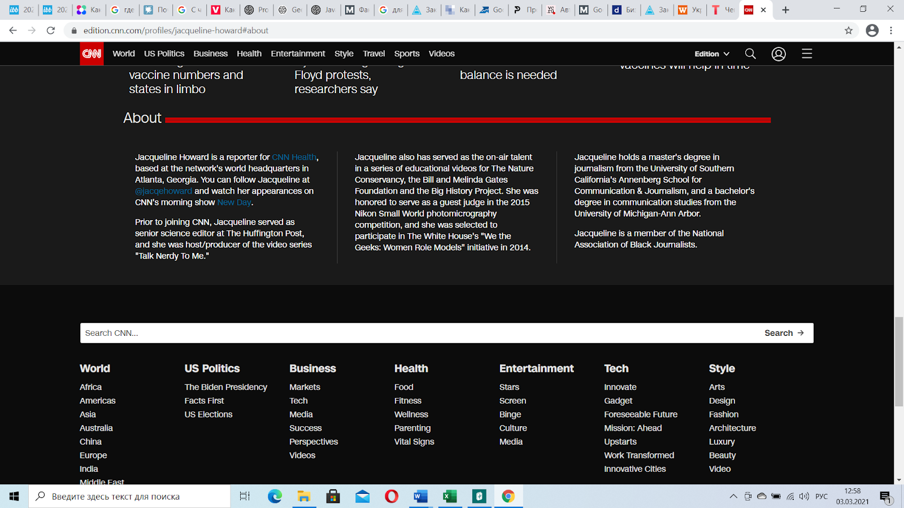The height and width of the screenshot is (508, 904).
Task: Open Task View on the taskbar
Action: pyautogui.click(x=245, y=496)
